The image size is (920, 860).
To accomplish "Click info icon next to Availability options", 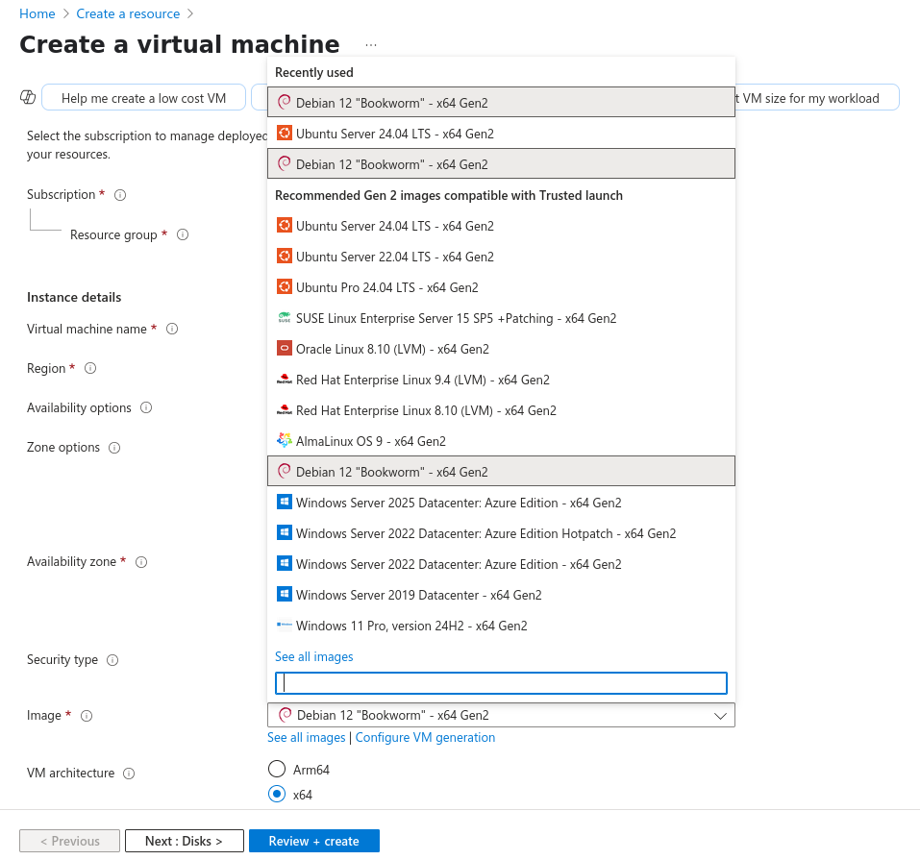I will tap(146, 408).
